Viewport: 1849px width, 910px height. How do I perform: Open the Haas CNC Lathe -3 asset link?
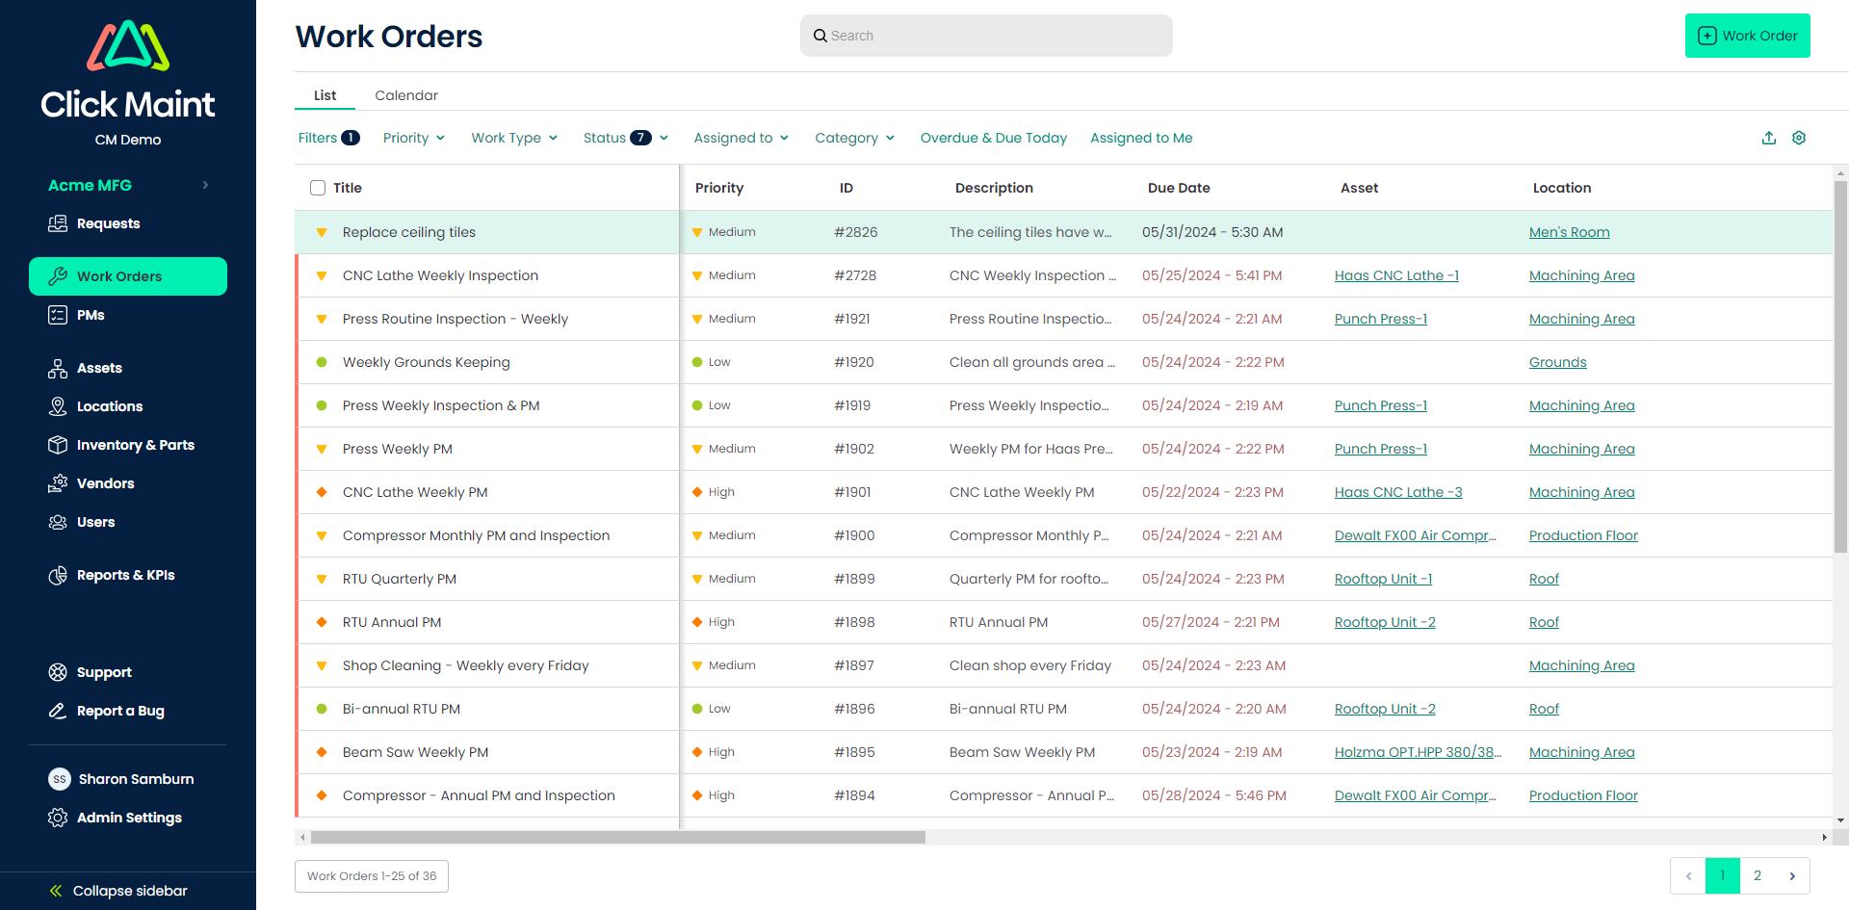pos(1397,492)
